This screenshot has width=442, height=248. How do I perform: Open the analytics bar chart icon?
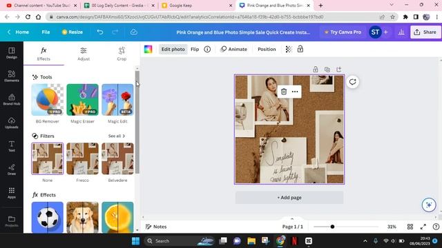401,32
